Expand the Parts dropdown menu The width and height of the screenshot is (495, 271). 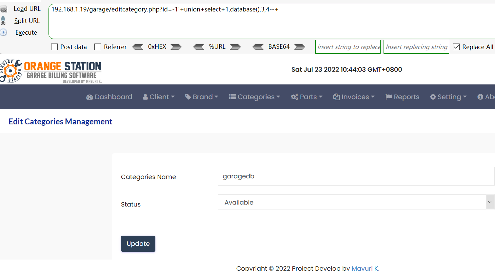(x=307, y=97)
